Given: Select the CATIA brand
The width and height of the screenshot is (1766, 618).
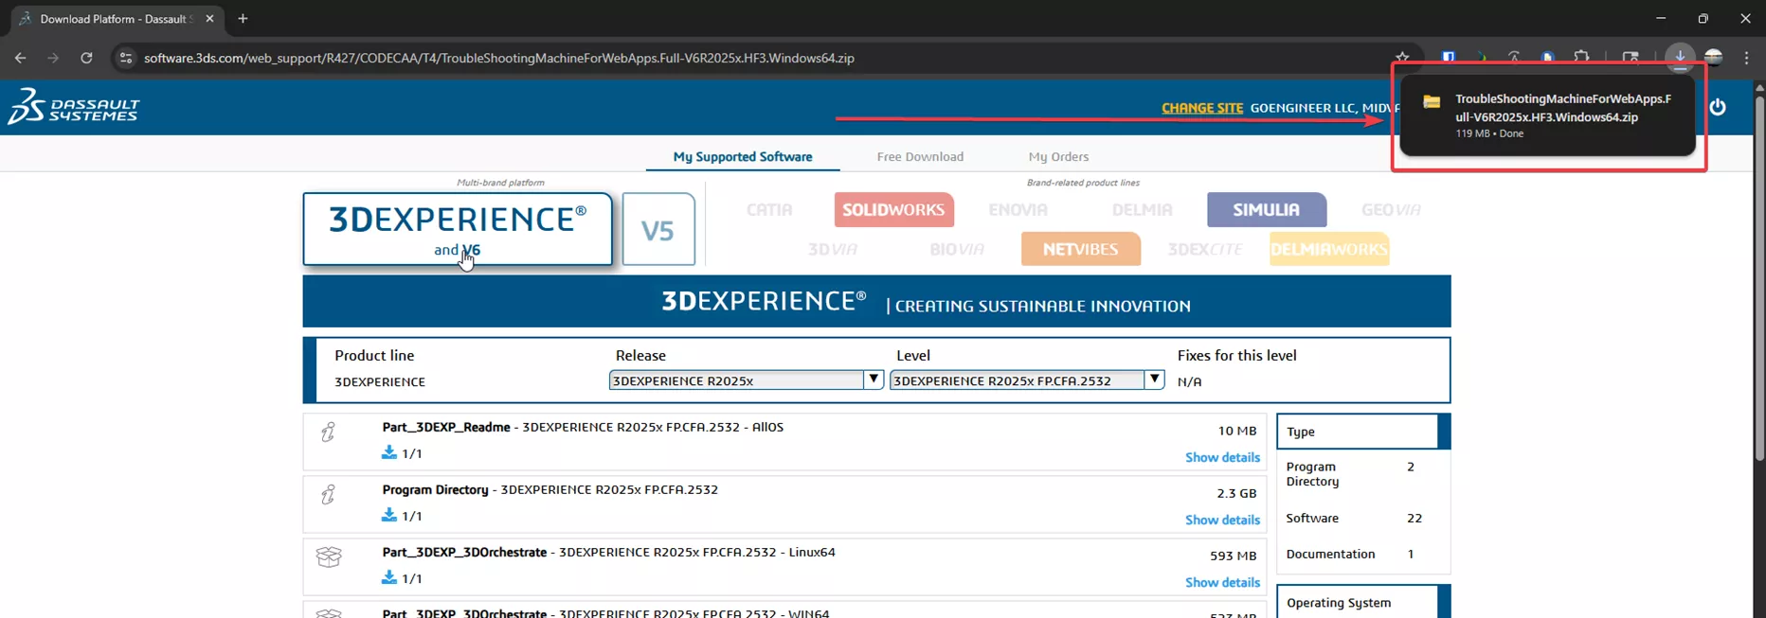Looking at the screenshot, I should pos(769,209).
